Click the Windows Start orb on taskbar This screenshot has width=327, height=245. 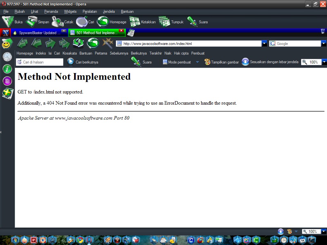15,240
